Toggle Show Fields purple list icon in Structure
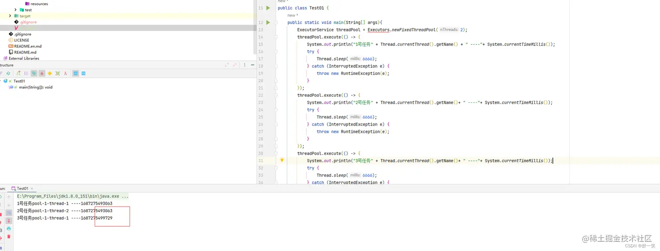 pyautogui.click(x=26, y=74)
